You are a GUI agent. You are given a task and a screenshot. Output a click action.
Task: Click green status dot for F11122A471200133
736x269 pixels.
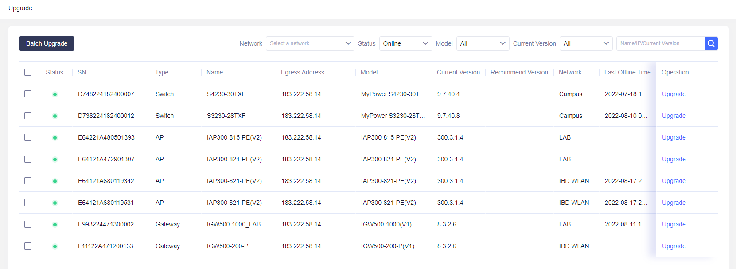click(55, 246)
